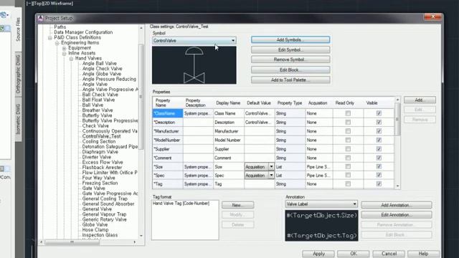Screen dimensions: 459x258
Task: Open the Orthographic DWG side tab
Action: click(18, 74)
